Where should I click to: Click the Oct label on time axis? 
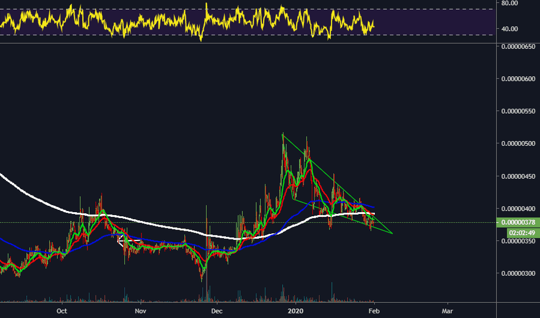coord(61,311)
